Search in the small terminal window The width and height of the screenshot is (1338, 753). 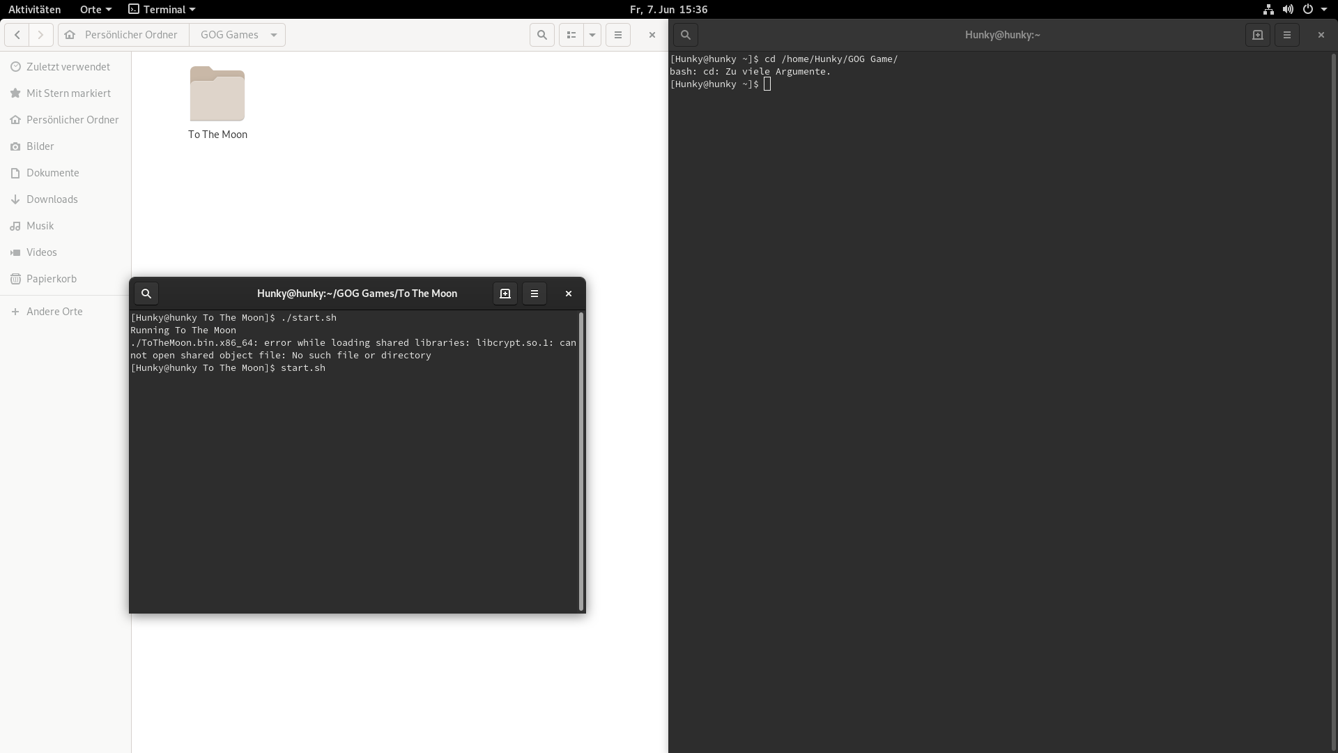point(146,294)
